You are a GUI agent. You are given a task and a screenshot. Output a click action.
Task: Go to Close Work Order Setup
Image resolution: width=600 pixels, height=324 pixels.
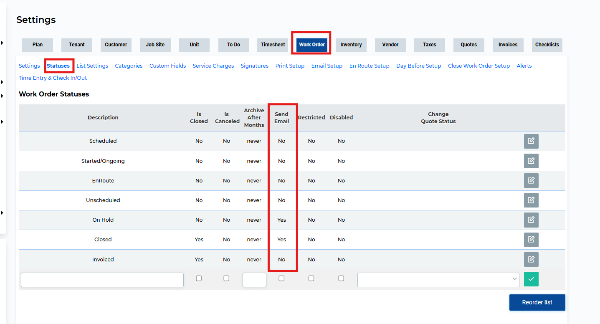click(x=479, y=66)
